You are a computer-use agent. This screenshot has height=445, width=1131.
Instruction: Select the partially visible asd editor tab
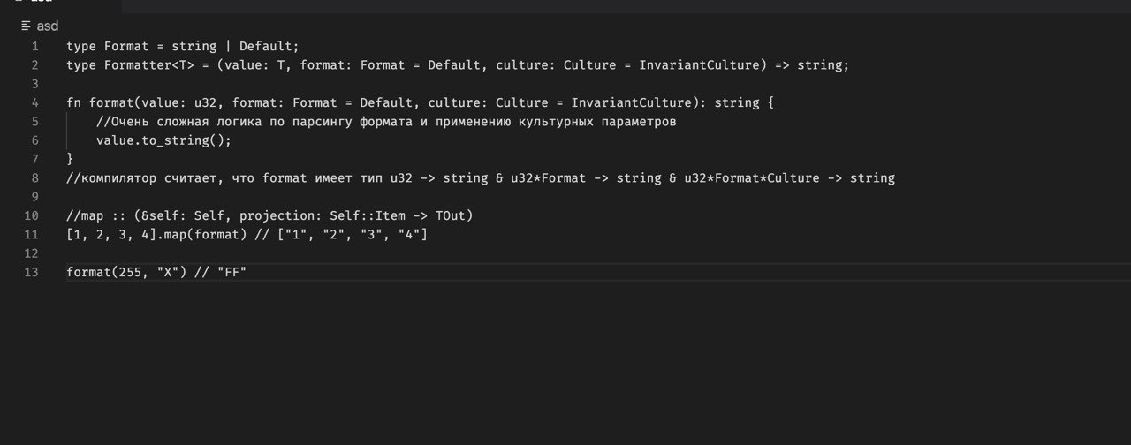click(40, 3)
